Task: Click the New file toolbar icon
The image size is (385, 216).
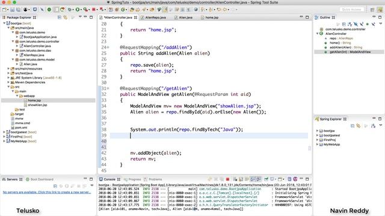Action: pos(4,10)
